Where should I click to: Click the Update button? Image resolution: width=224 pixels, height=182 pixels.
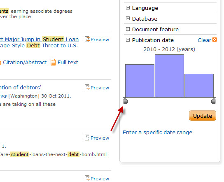click(x=203, y=116)
